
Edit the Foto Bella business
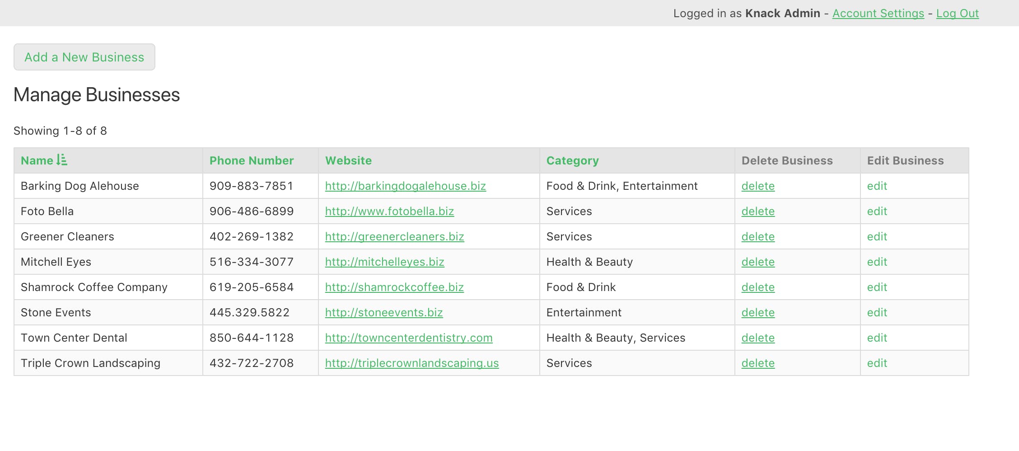click(876, 211)
